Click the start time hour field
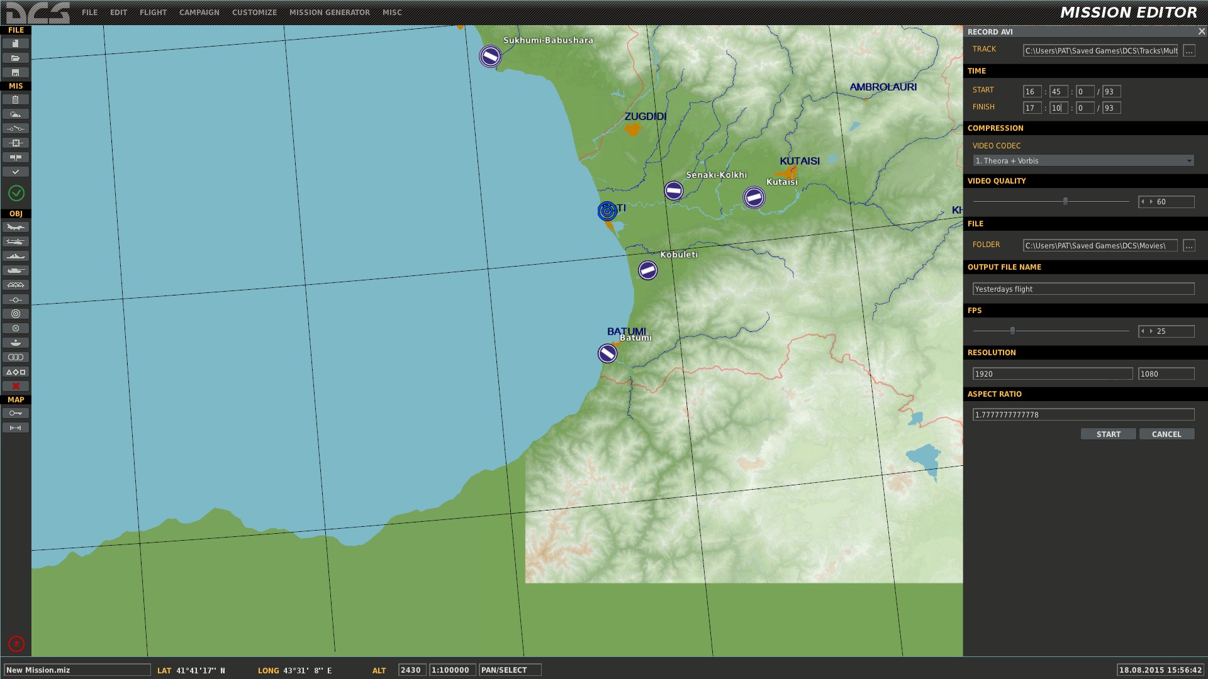Viewport: 1208px width, 679px height. (x=1032, y=92)
